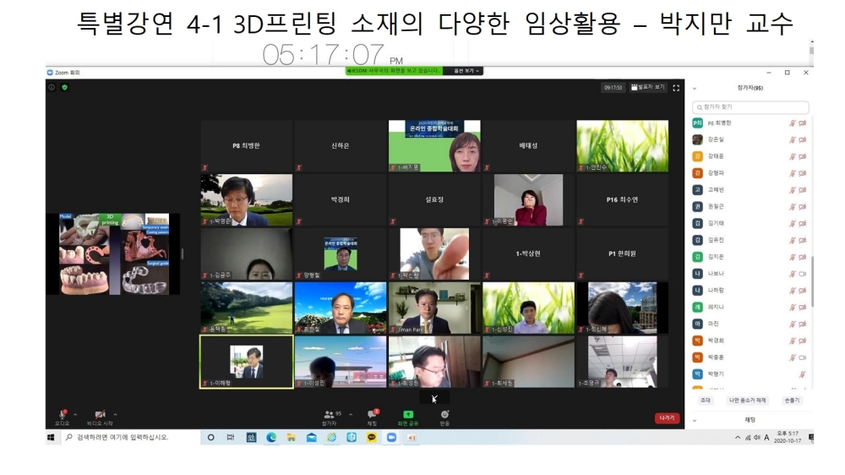Expand video options arrow next to camera
The width and height of the screenshot is (845, 475).
115,414
